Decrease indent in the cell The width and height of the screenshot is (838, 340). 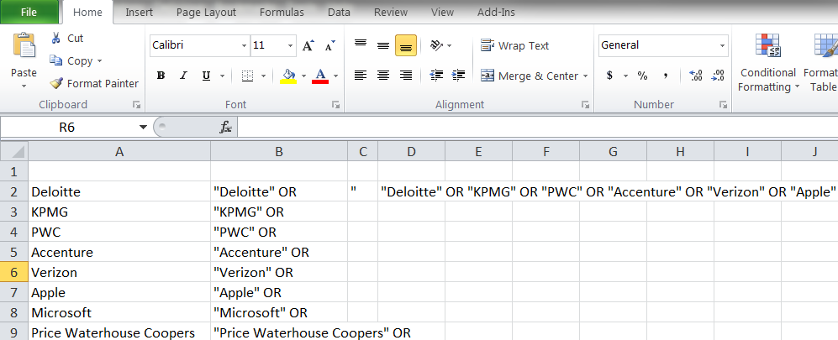tap(436, 76)
